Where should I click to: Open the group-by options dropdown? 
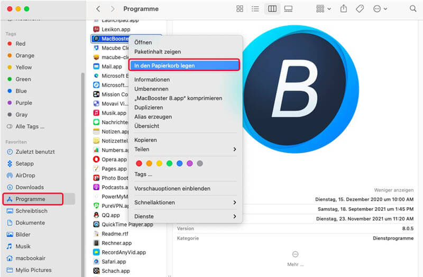pos(323,9)
